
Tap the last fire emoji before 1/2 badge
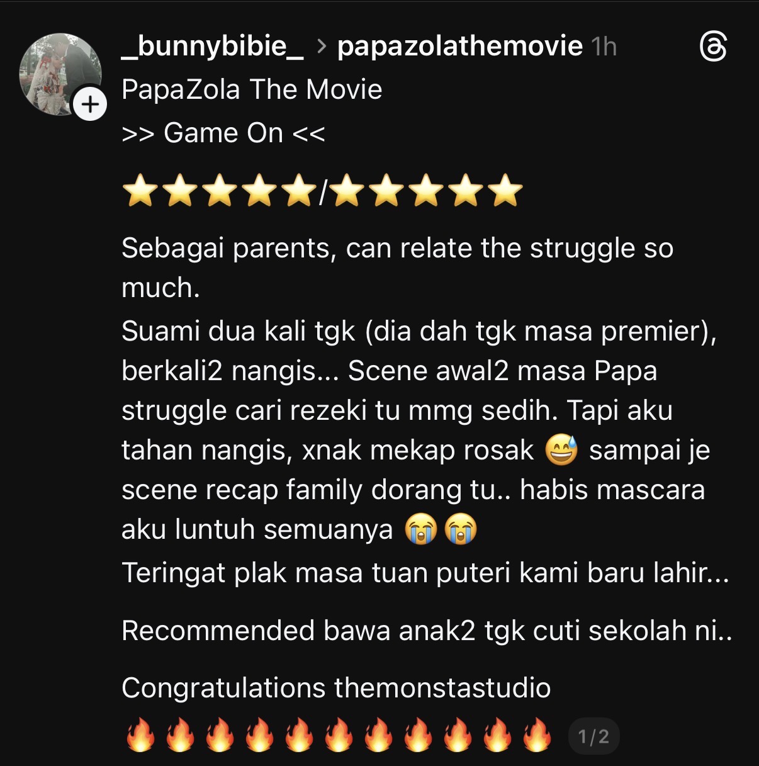537,735
